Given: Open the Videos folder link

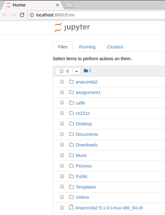Looking at the screenshot, I should click(x=82, y=197).
